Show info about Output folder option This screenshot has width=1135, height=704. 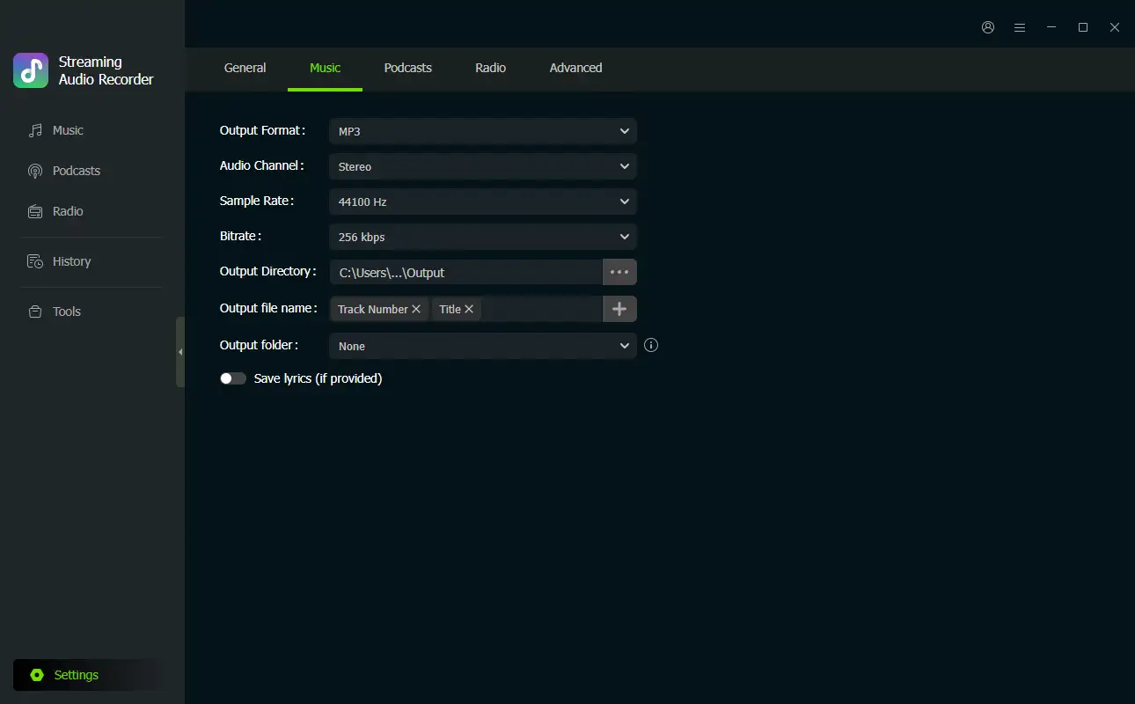click(651, 345)
